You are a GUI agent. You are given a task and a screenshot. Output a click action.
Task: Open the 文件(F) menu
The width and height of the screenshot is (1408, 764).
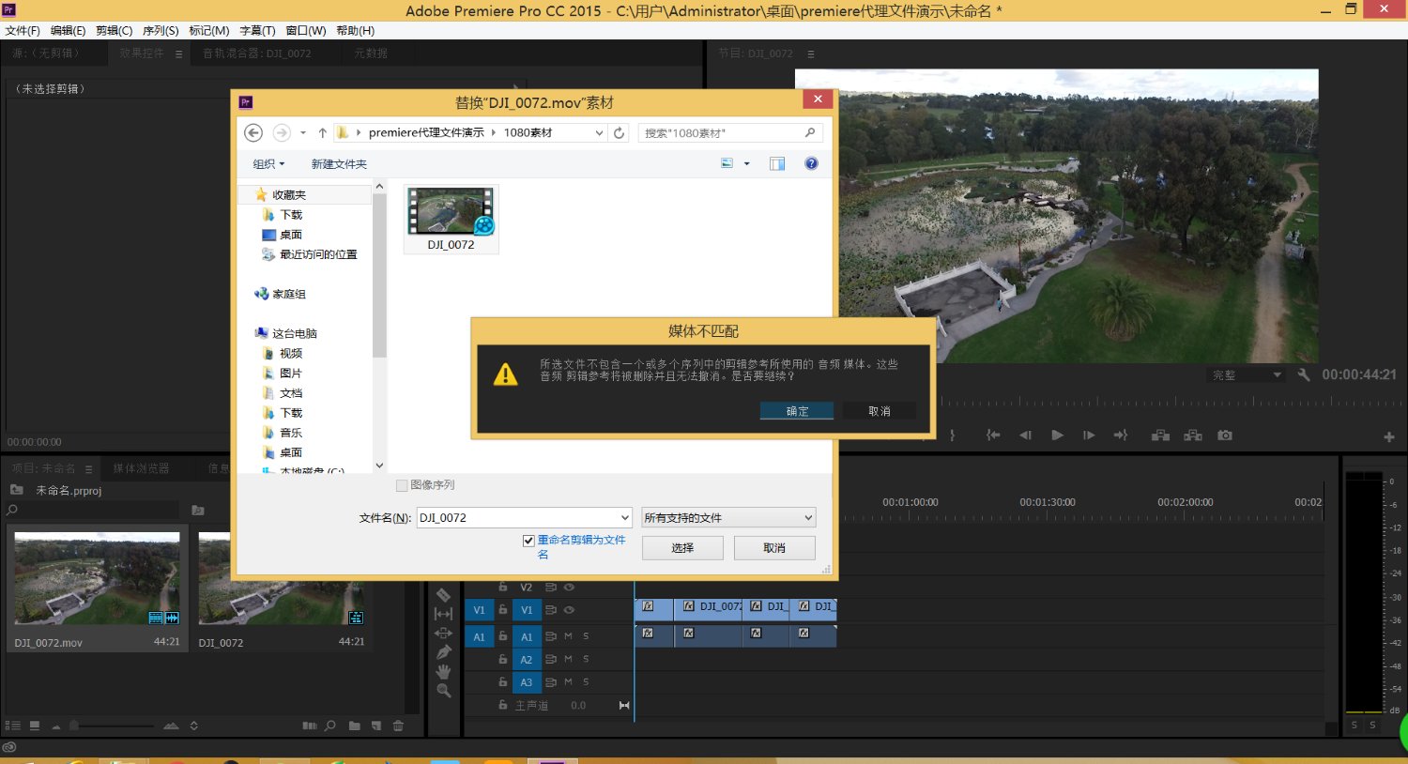point(23,31)
